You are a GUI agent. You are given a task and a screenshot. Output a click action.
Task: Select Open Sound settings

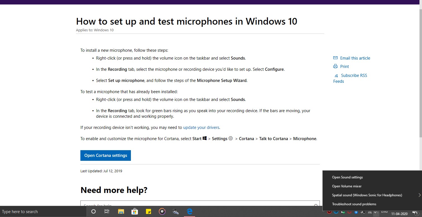click(347, 177)
